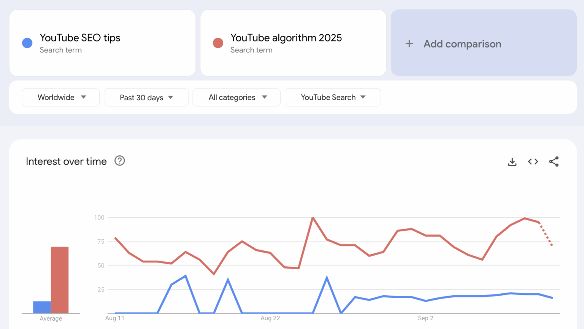Click the Aug 11 date label on chart
This screenshot has height=329, width=584.
[115, 318]
